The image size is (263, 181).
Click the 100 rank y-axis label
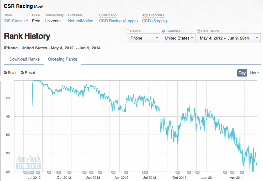(7, 172)
